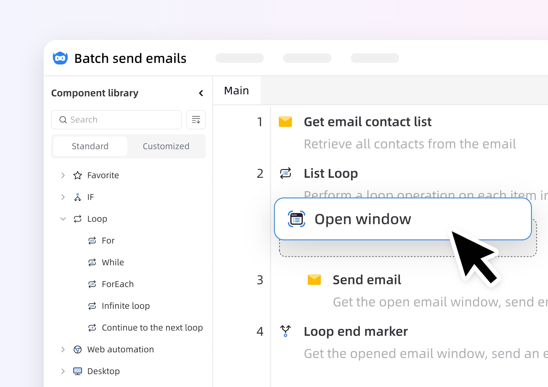Click the List Loop step icon
Image resolution: width=548 pixels, height=387 pixels.
pos(285,173)
